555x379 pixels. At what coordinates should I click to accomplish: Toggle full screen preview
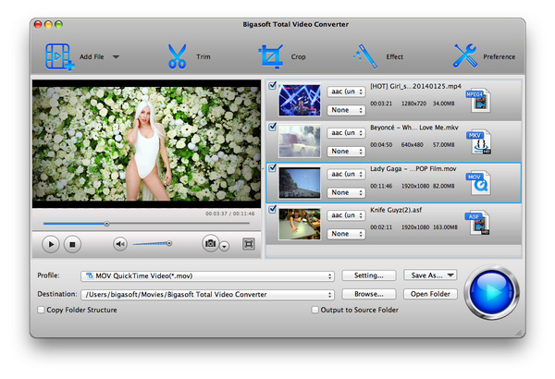(x=249, y=244)
